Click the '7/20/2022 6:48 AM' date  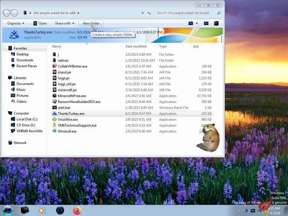[x=139, y=90]
